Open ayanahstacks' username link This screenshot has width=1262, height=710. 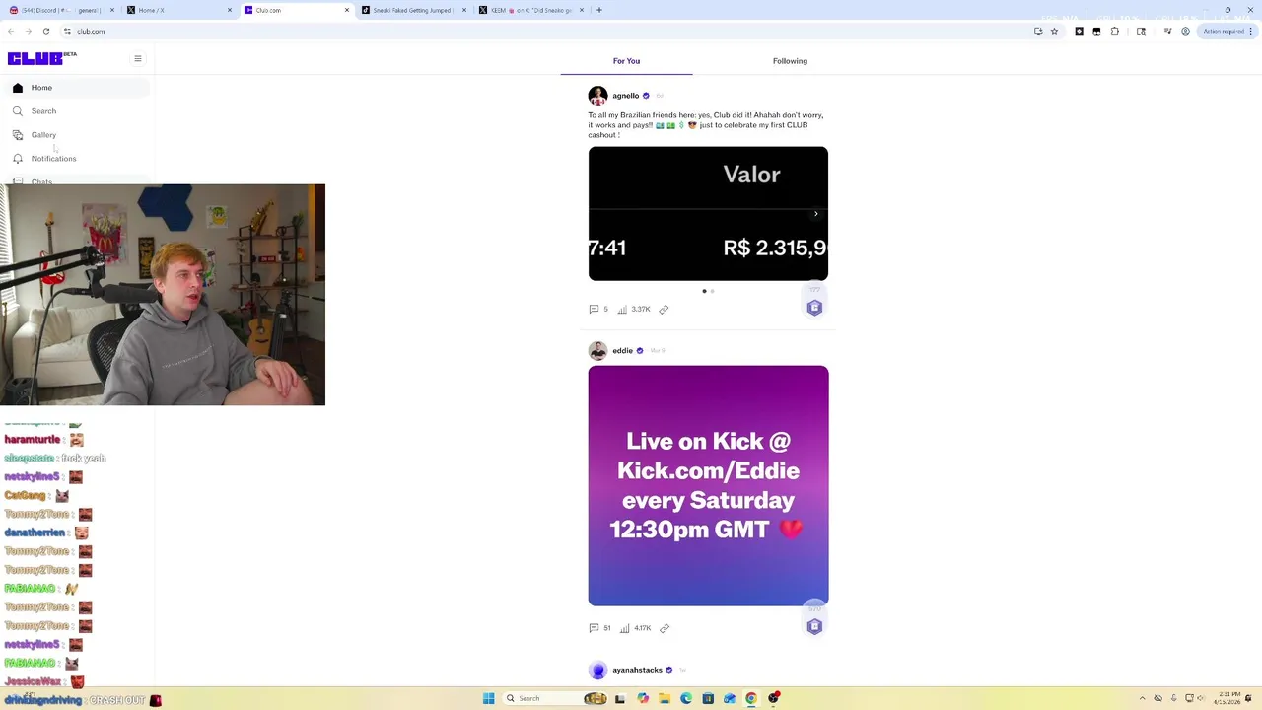tap(637, 671)
